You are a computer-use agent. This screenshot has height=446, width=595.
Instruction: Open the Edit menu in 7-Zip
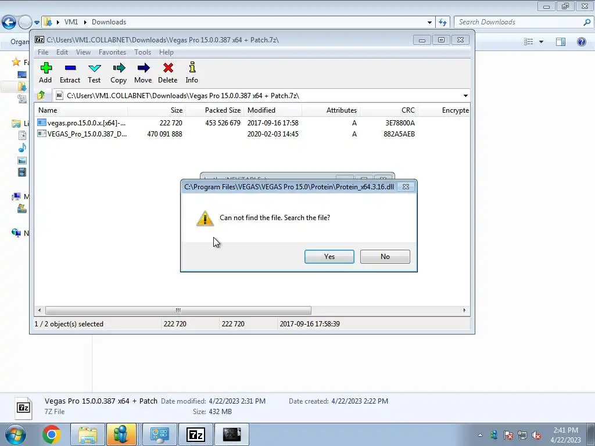(x=62, y=52)
